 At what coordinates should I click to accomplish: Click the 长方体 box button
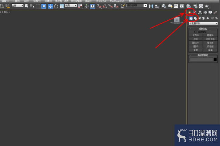click(x=196, y=35)
